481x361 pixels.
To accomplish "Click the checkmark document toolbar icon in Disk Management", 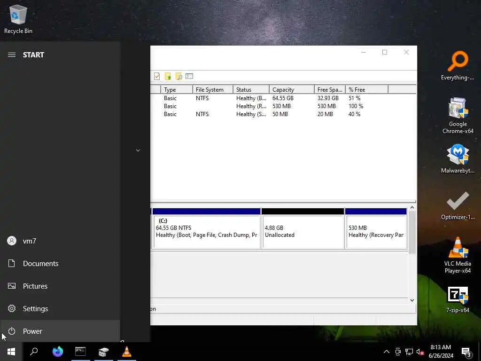I will (157, 76).
